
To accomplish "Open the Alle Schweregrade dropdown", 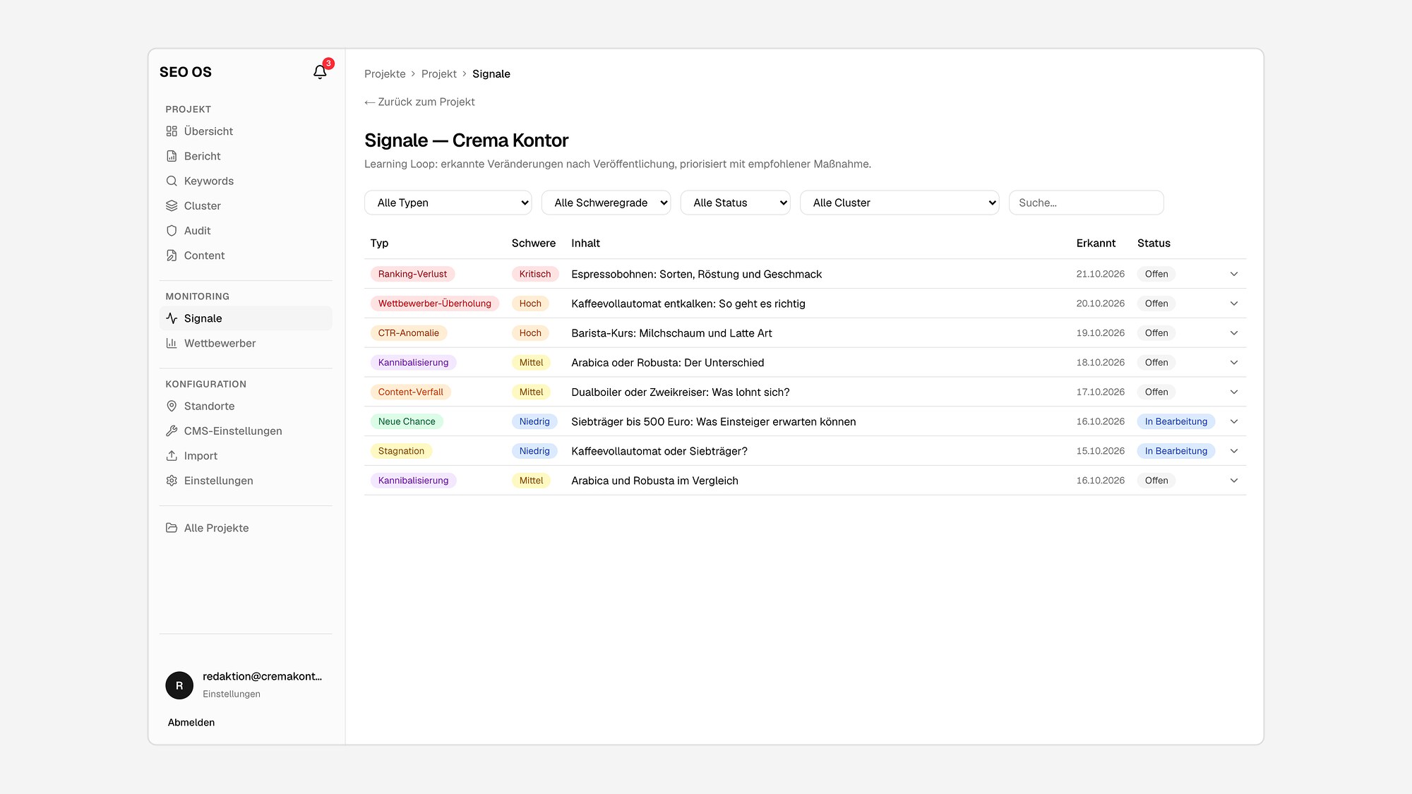I will (606, 203).
